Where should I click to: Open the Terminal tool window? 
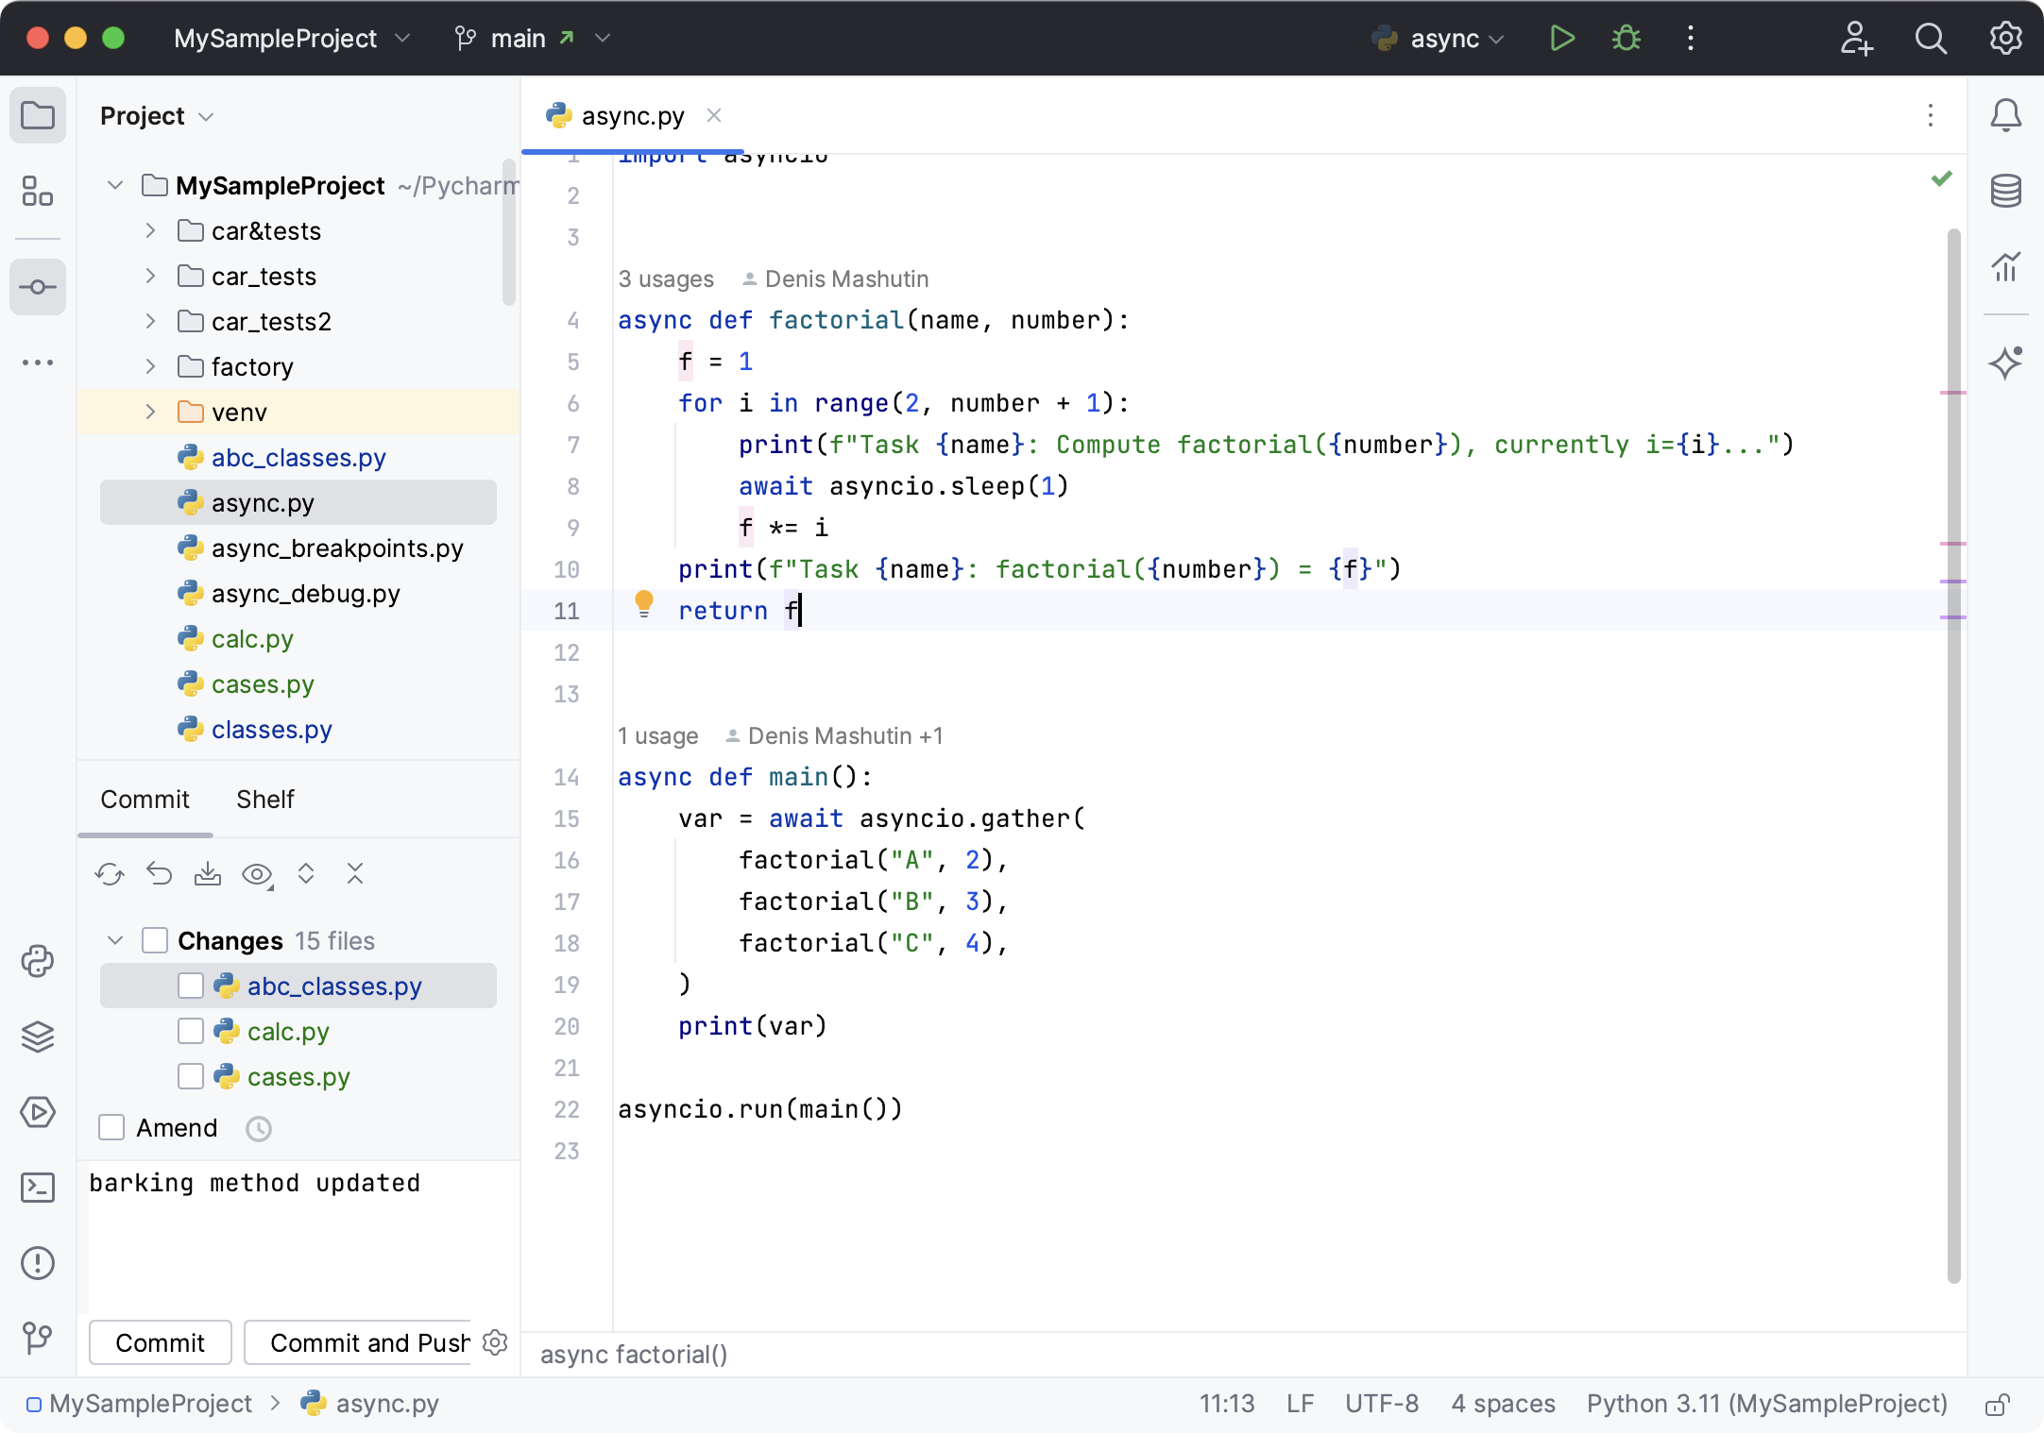[38, 1188]
